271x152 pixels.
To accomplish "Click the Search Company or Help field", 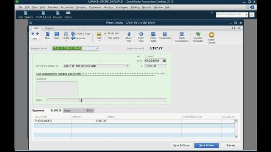I will tap(230, 15).
